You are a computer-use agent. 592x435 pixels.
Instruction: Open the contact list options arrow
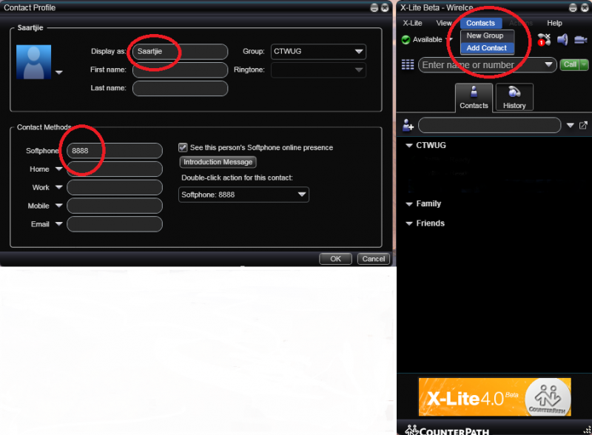click(570, 125)
